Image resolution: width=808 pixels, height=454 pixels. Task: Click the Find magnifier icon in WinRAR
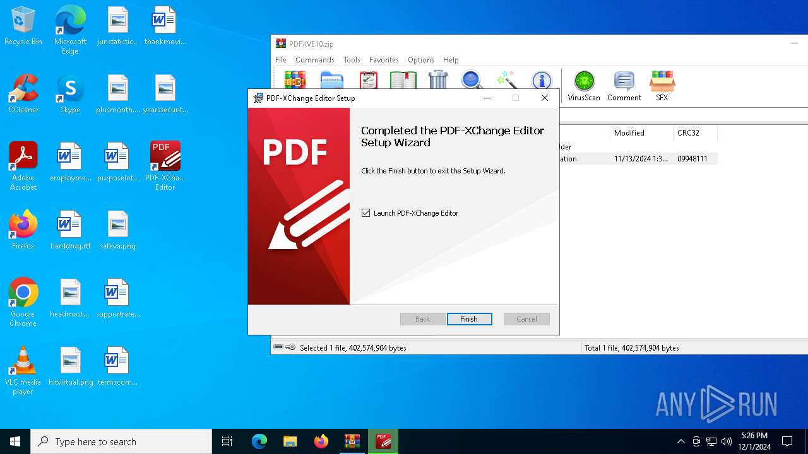pos(472,79)
